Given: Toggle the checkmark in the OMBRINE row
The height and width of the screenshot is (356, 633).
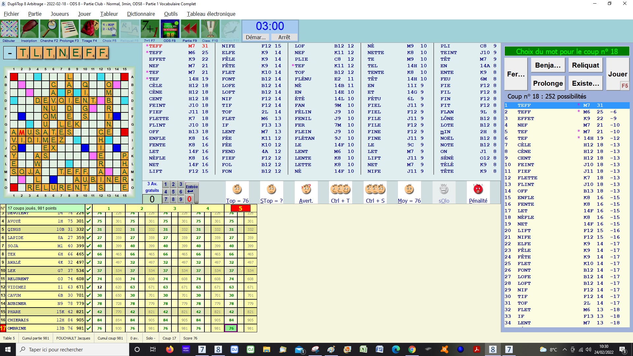Looking at the screenshot, I should coord(88,328).
